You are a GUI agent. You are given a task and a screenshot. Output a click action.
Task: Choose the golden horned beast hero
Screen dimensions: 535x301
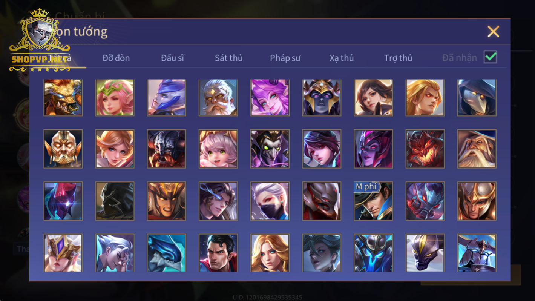tap(63, 97)
